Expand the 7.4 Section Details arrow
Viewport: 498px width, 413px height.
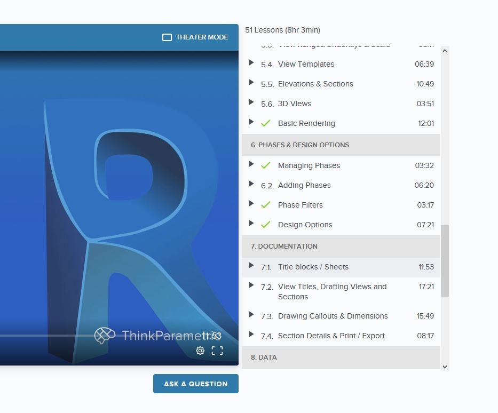tap(251, 334)
